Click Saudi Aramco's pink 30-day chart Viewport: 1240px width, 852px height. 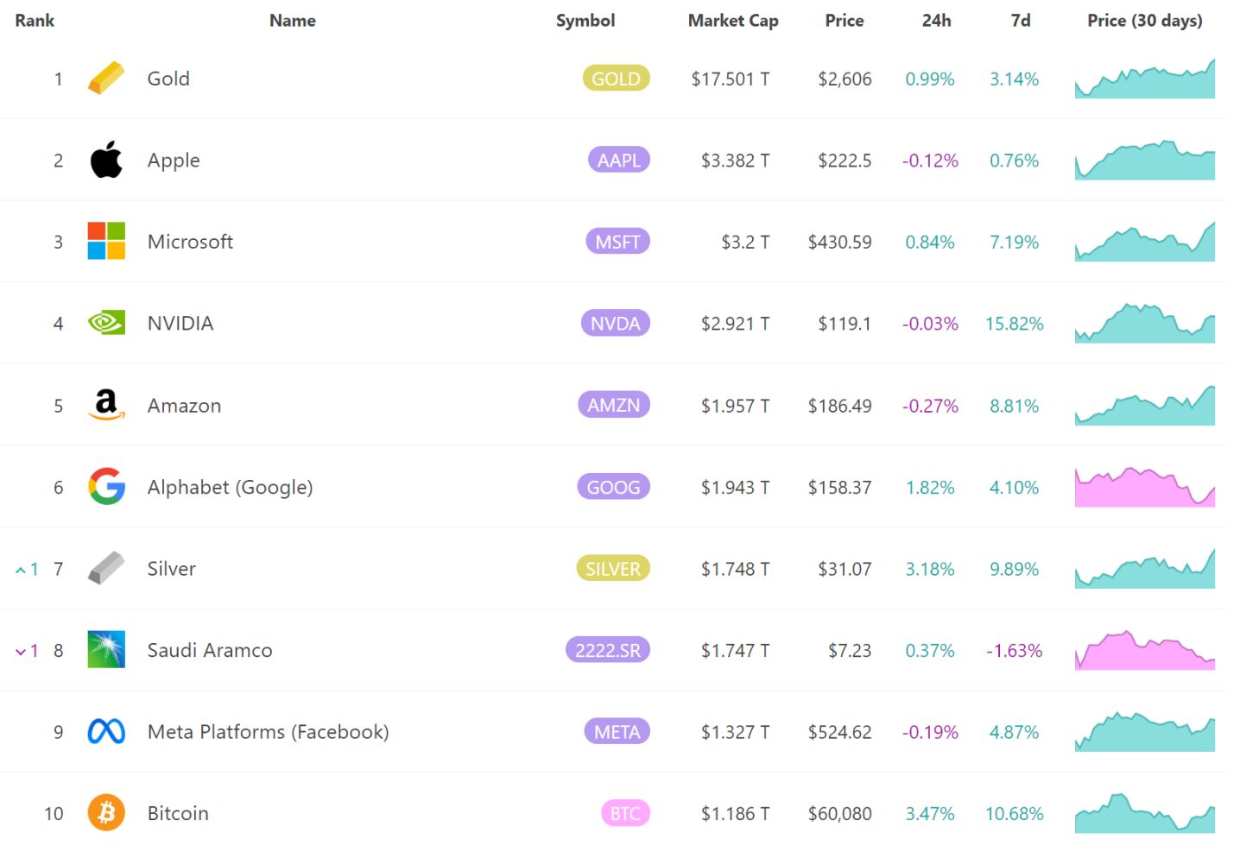pyautogui.click(x=1145, y=650)
